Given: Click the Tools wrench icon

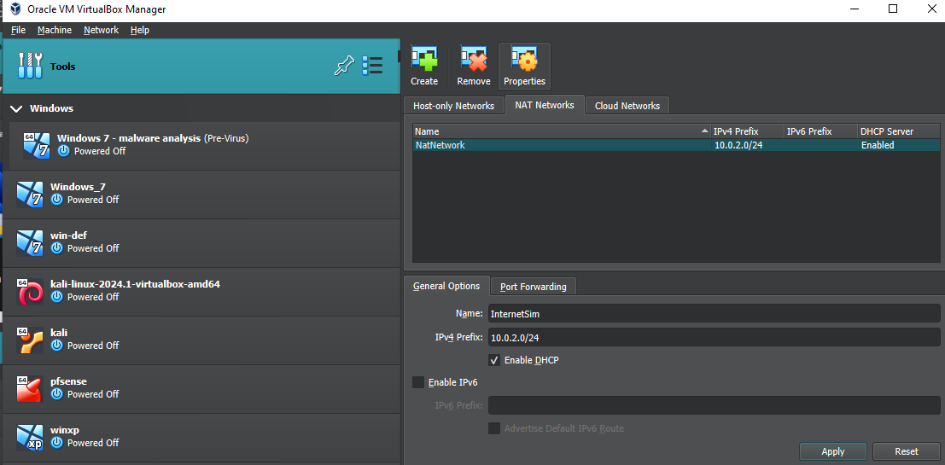Looking at the screenshot, I should [x=30, y=66].
